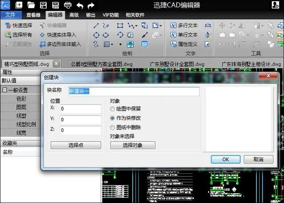This screenshot has width=284, height=203.
Task: Click the save floppy disk icon
Action: (43, 5)
